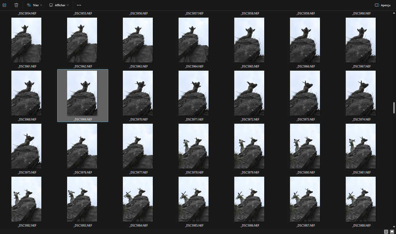Viewport: 396px width, 234px height.
Task: Select the file name _DSC5957.NEF
Action: coord(194,13)
